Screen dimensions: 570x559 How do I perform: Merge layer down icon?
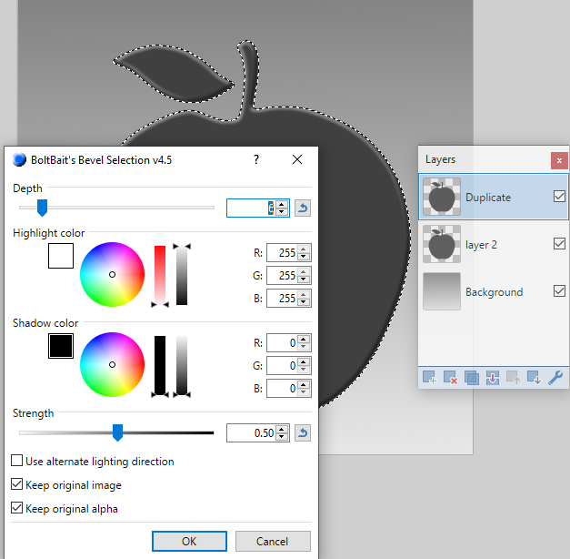point(492,378)
